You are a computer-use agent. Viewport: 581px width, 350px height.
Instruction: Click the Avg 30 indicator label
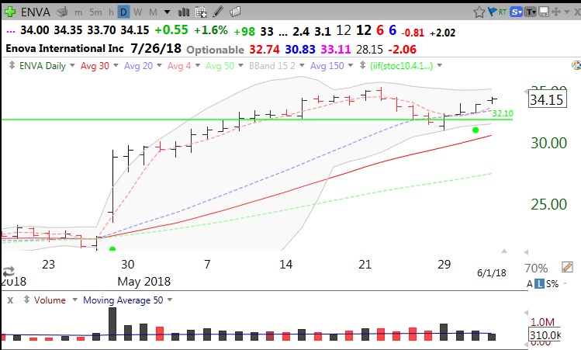(x=95, y=66)
